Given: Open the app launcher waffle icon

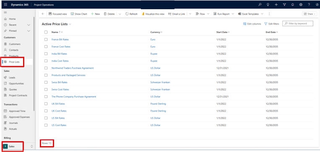Looking at the screenshot, I should tap(5, 5).
